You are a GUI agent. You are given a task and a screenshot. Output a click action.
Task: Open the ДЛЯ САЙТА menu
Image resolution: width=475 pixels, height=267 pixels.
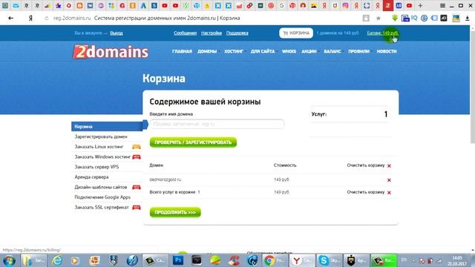pos(263,51)
